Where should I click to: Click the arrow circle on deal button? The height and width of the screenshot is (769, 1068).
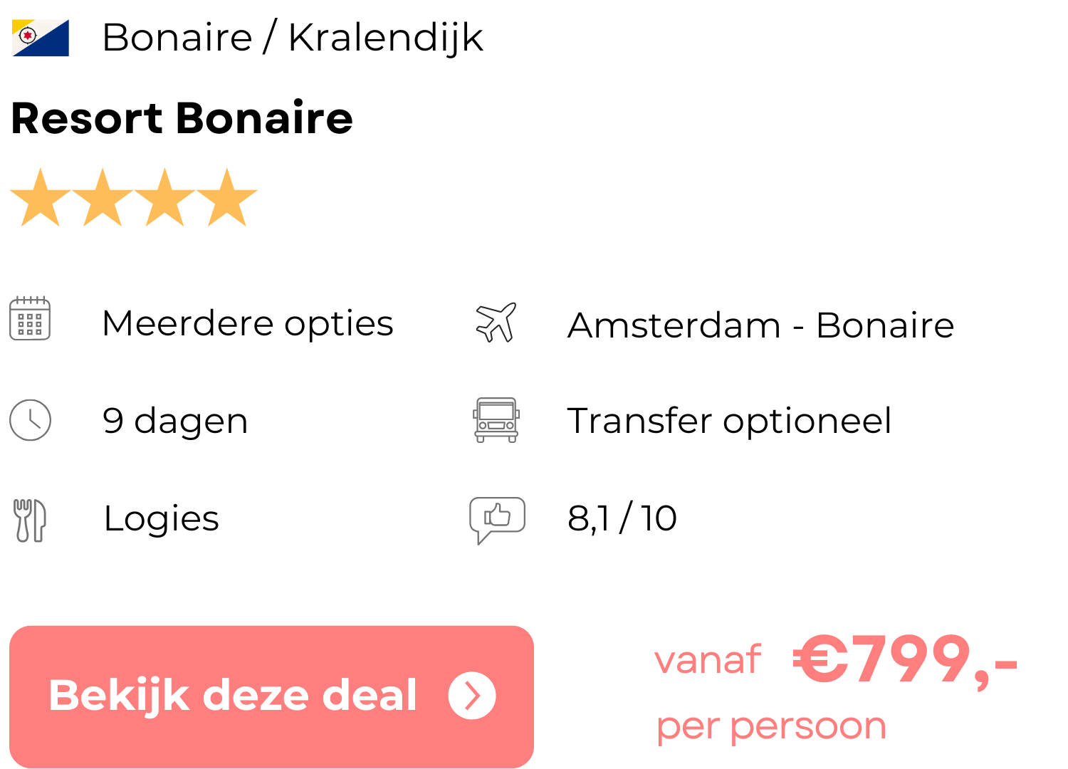(x=471, y=696)
